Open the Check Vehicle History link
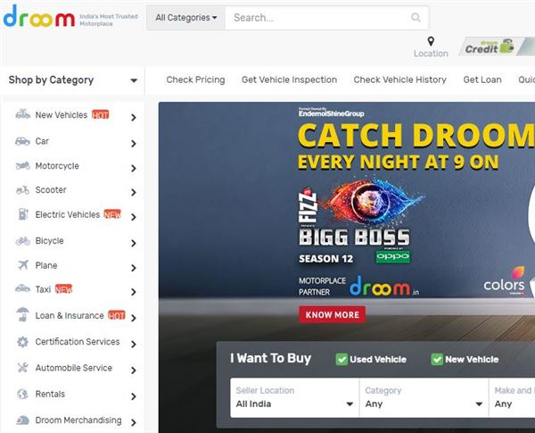Image resolution: width=535 pixels, height=433 pixels. coord(399,79)
